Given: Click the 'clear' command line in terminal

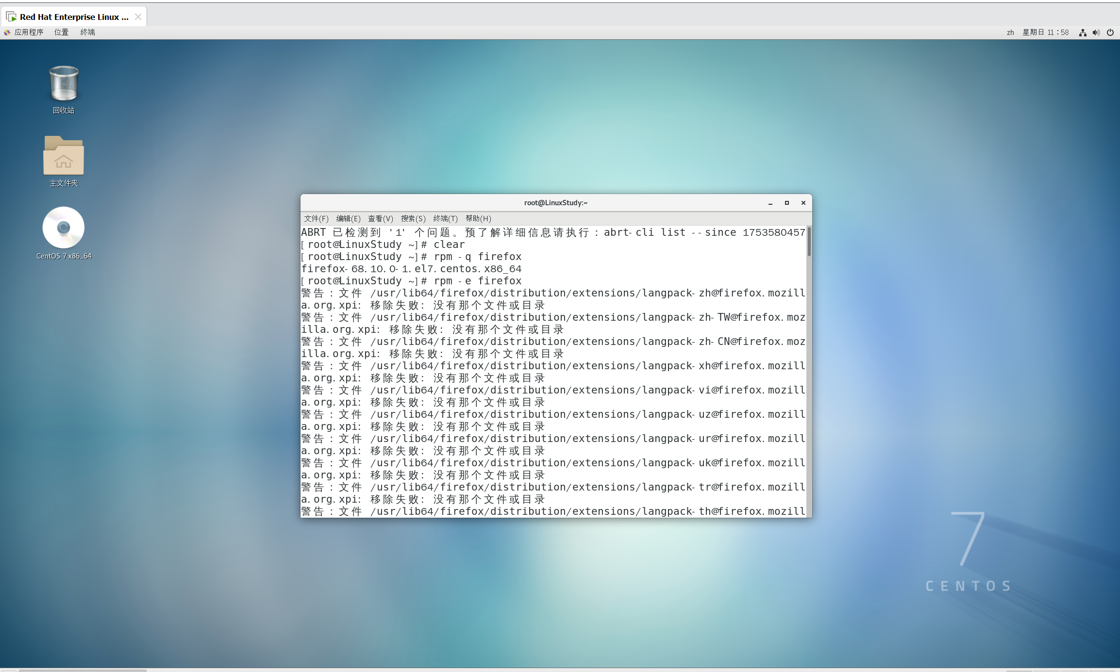Looking at the screenshot, I should pos(383,245).
